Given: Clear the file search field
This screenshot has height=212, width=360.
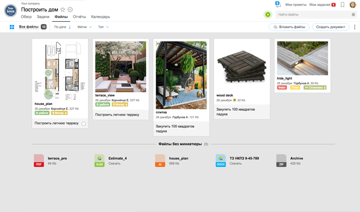Looking at the screenshot, I should (x=353, y=14).
